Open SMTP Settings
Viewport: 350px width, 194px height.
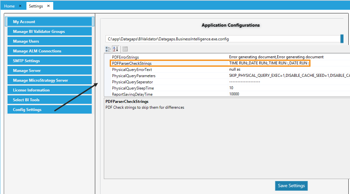pos(50,61)
